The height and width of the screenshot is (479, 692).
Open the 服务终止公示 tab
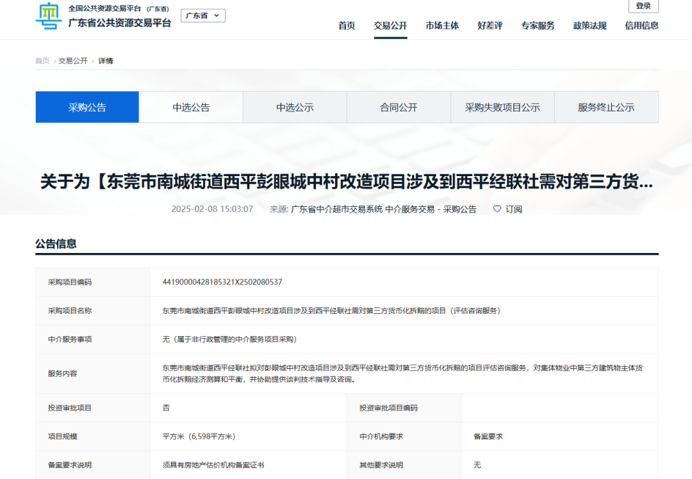606,107
